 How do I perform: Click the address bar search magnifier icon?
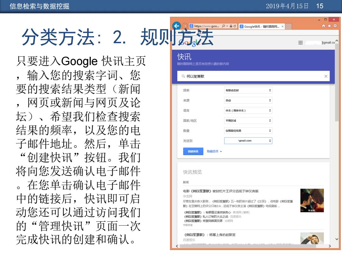[x=223, y=26]
